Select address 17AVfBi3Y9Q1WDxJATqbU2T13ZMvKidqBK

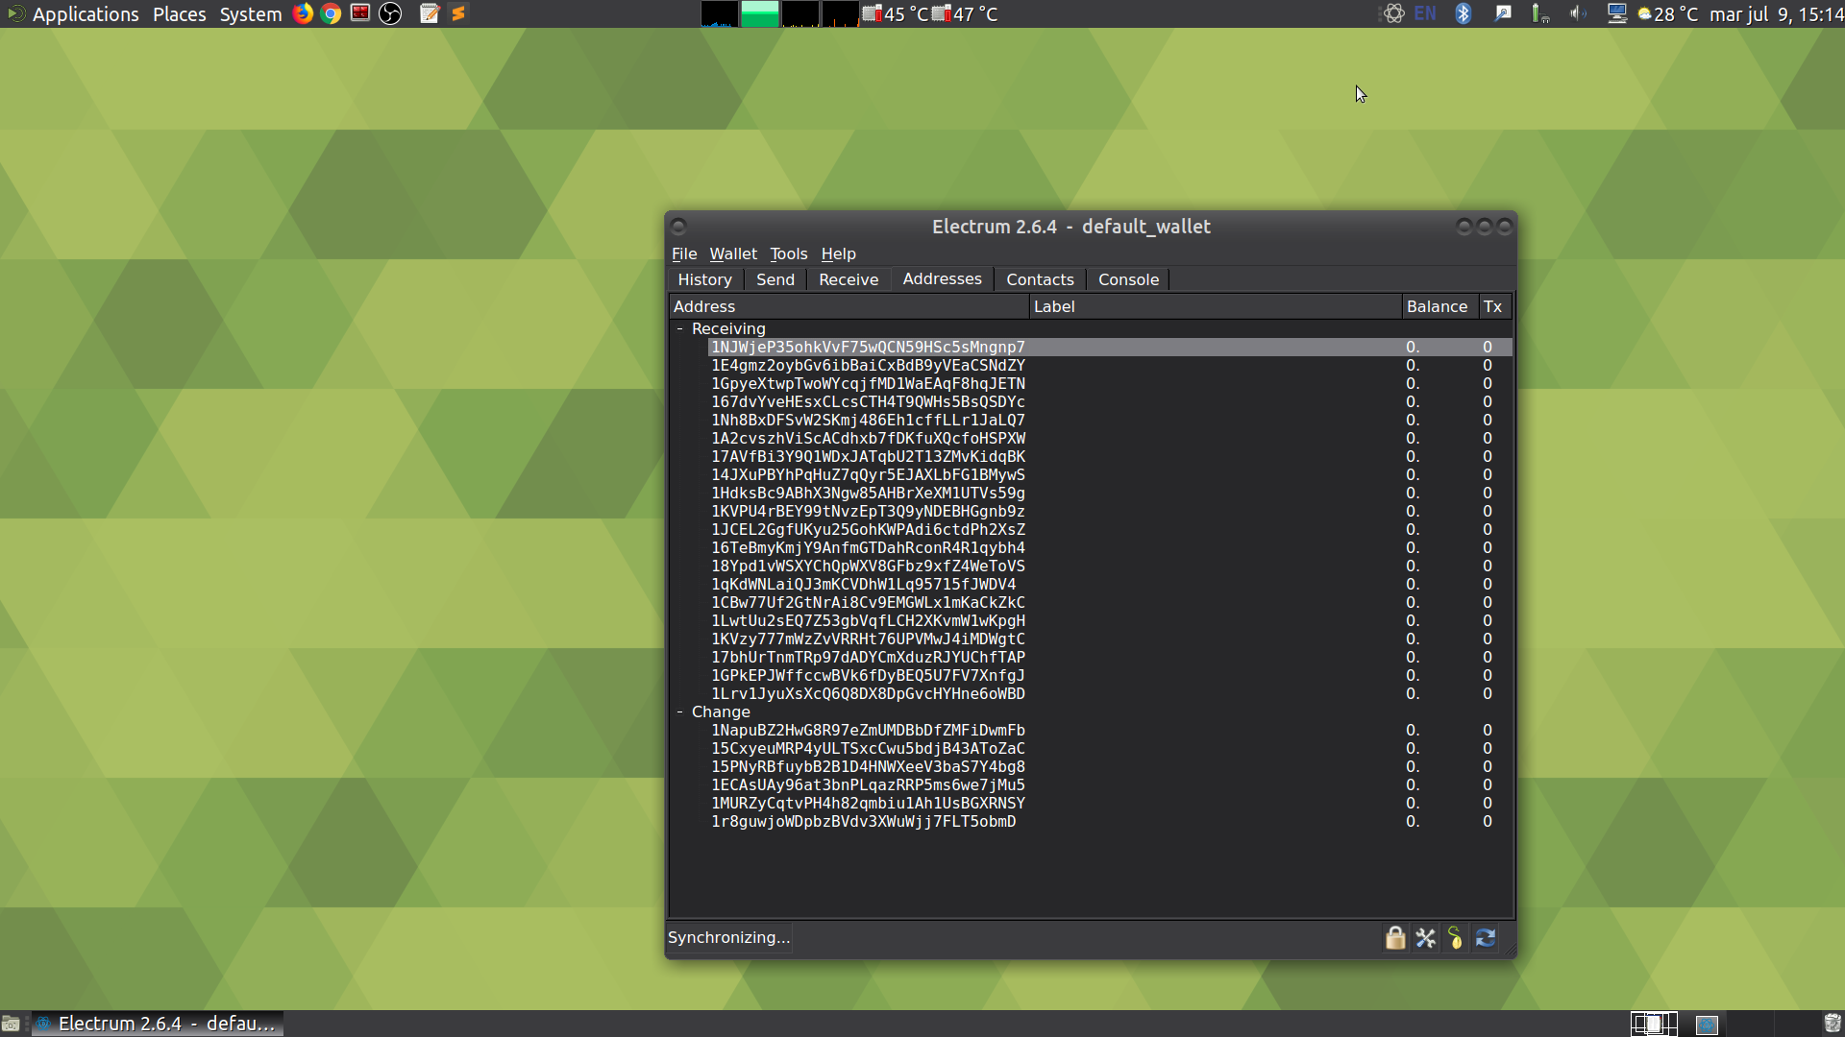(x=868, y=456)
